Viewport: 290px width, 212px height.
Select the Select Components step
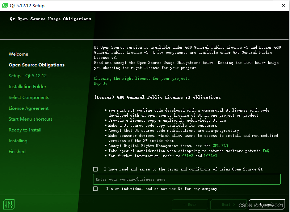29,98
